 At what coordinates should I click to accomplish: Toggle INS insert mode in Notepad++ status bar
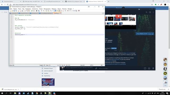[x=101, y=65]
